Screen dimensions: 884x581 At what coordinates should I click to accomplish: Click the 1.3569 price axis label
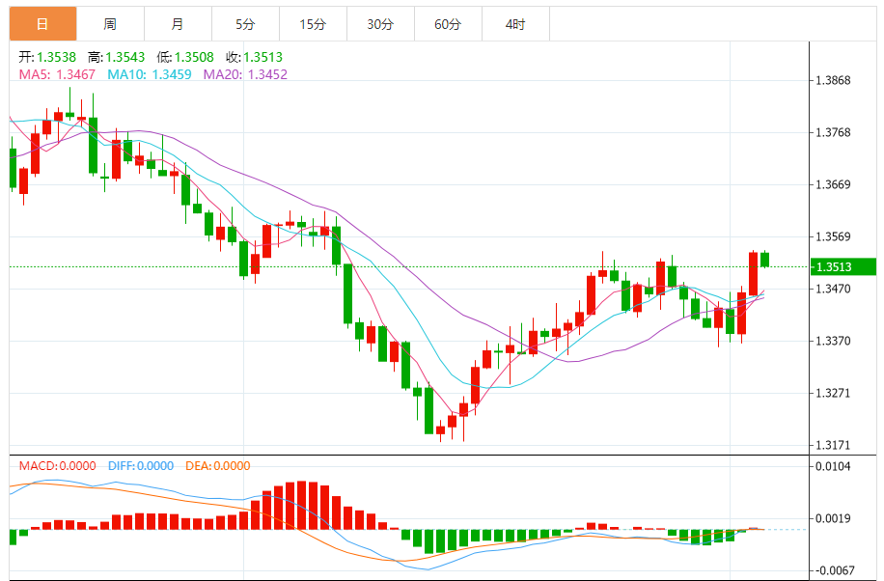(x=833, y=236)
